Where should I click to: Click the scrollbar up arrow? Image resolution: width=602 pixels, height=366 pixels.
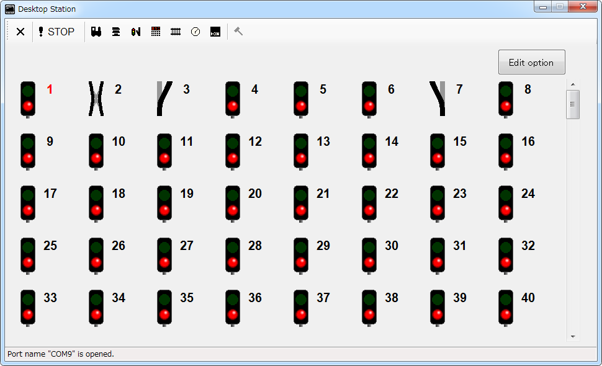point(573,84)
